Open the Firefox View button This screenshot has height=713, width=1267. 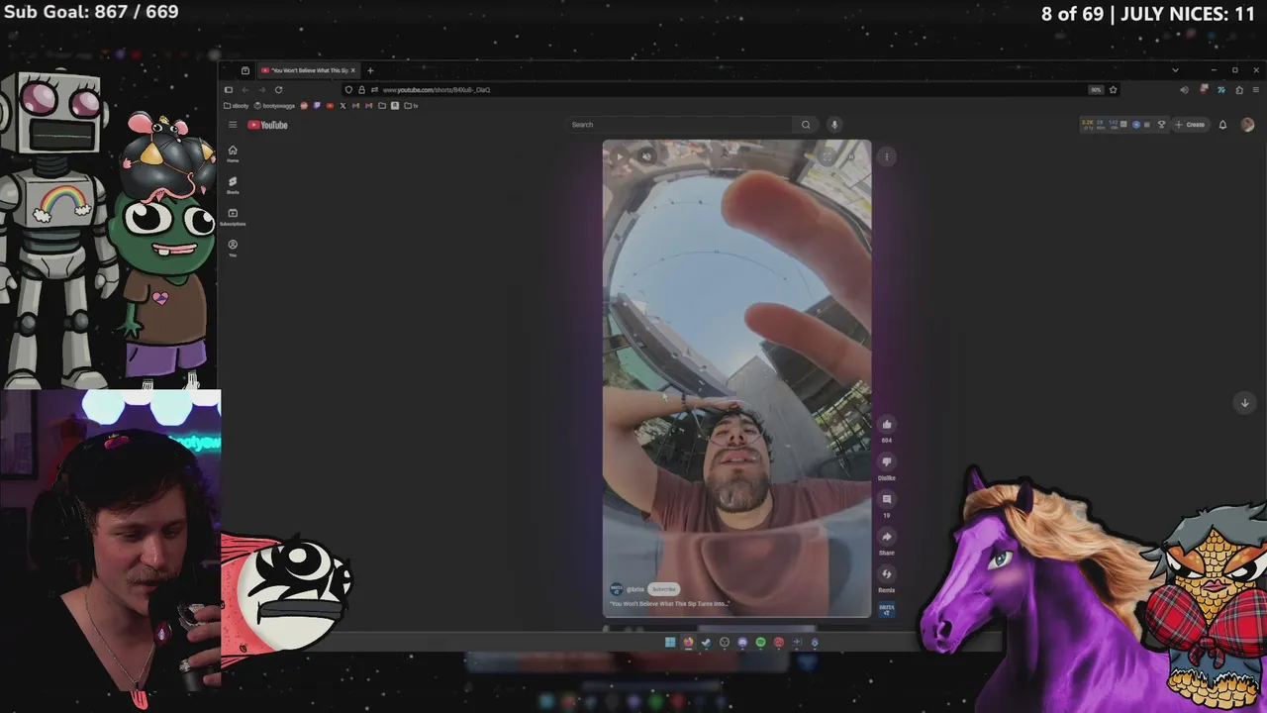[x=245, y=70]
